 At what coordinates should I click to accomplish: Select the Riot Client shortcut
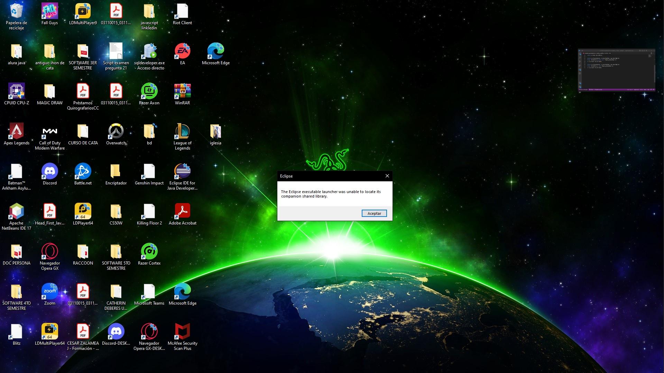click(x=182, y=14)
